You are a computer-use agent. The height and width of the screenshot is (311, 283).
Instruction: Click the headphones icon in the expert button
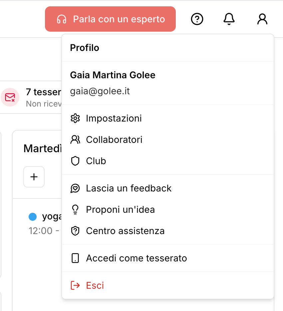point(61,19)
